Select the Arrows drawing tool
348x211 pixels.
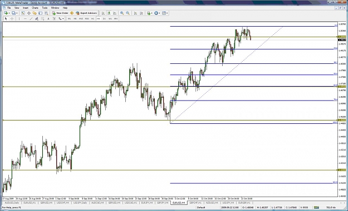coord(60,18)
